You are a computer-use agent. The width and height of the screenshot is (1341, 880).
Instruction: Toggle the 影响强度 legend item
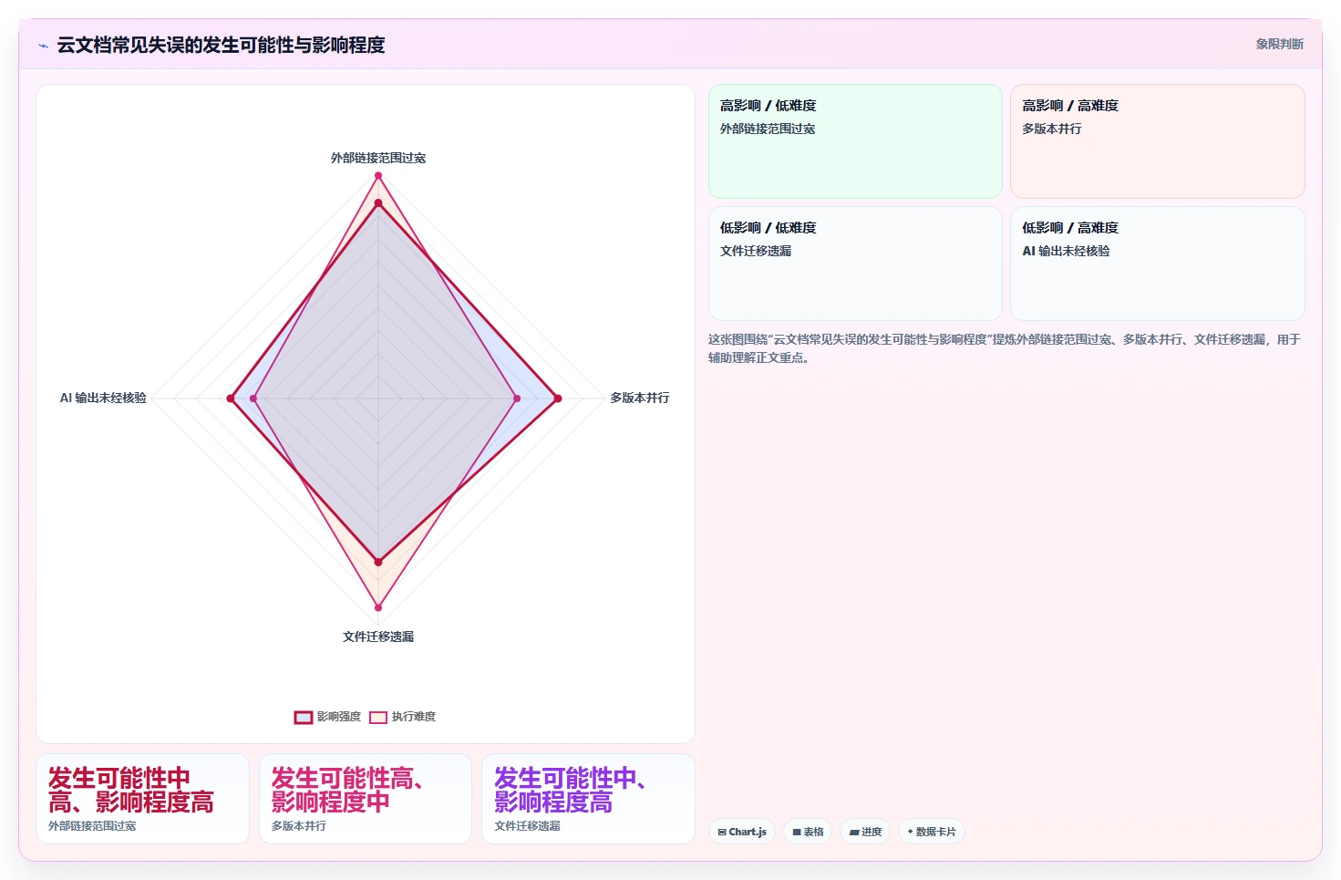pos(327,717)
